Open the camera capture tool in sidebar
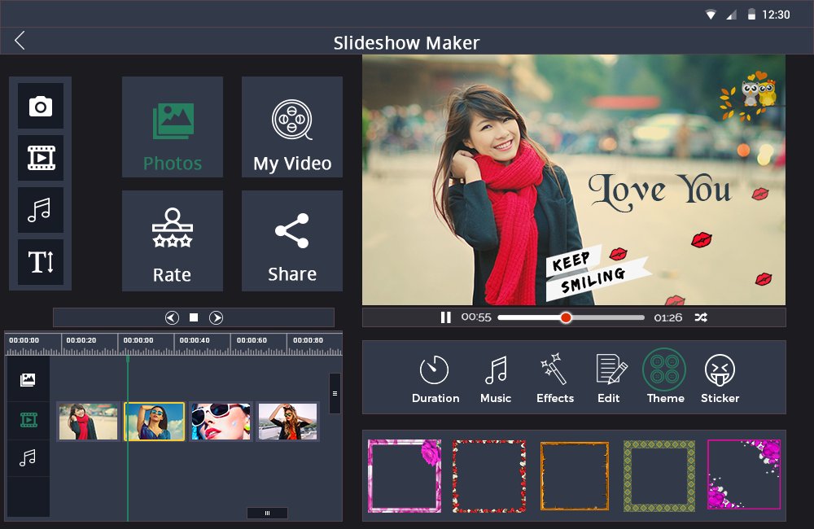Image resolution: width=814 pixels, height=529 pixels. click(x=41, y=106)
